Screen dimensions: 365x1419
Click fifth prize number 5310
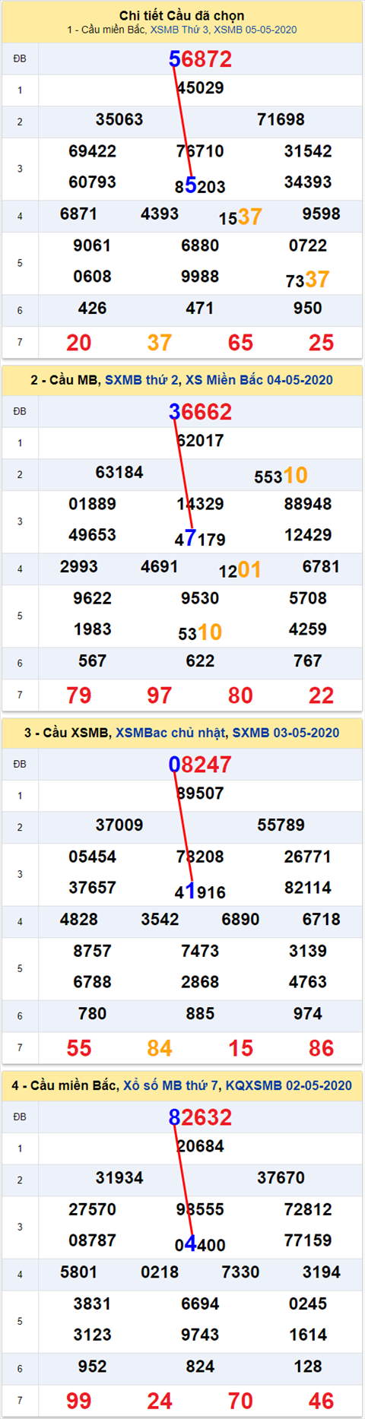[x=200, y=632]
